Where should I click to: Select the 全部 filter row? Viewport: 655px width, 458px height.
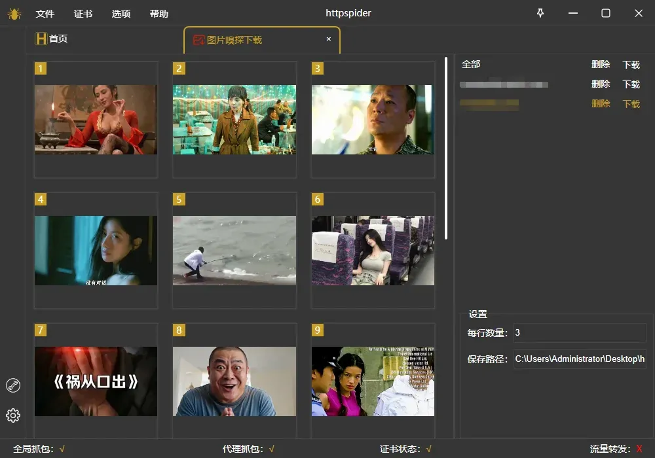471,64
